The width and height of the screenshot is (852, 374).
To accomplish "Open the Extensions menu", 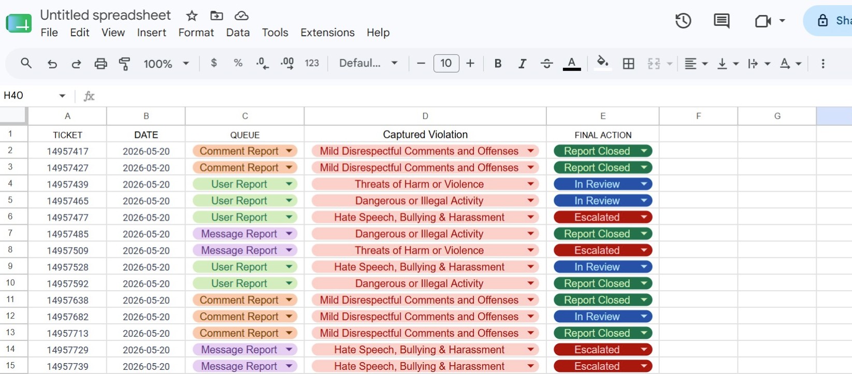I will click(327, 33).
